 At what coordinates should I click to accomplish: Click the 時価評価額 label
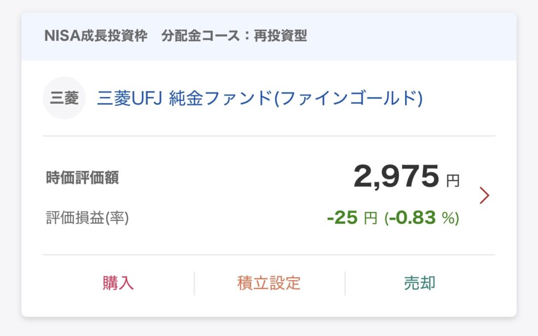pyautogui.click(x=82, y=178)
